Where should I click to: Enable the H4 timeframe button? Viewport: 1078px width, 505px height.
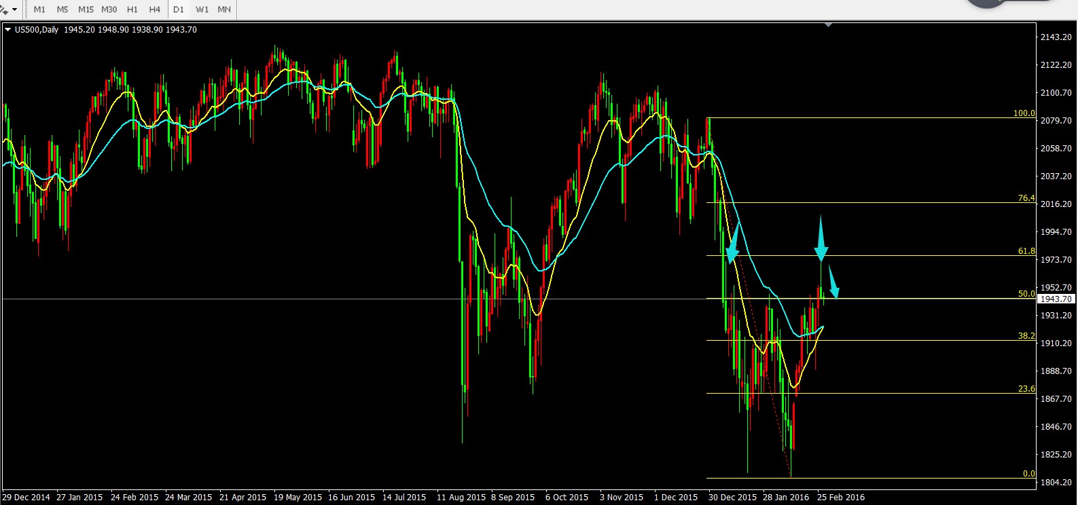coord(155,10)
